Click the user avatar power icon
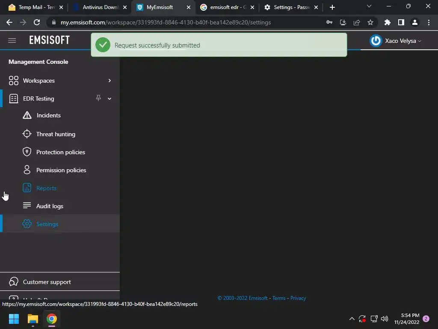This screenshot has height=329, width=438. click(x=376, y=41)
